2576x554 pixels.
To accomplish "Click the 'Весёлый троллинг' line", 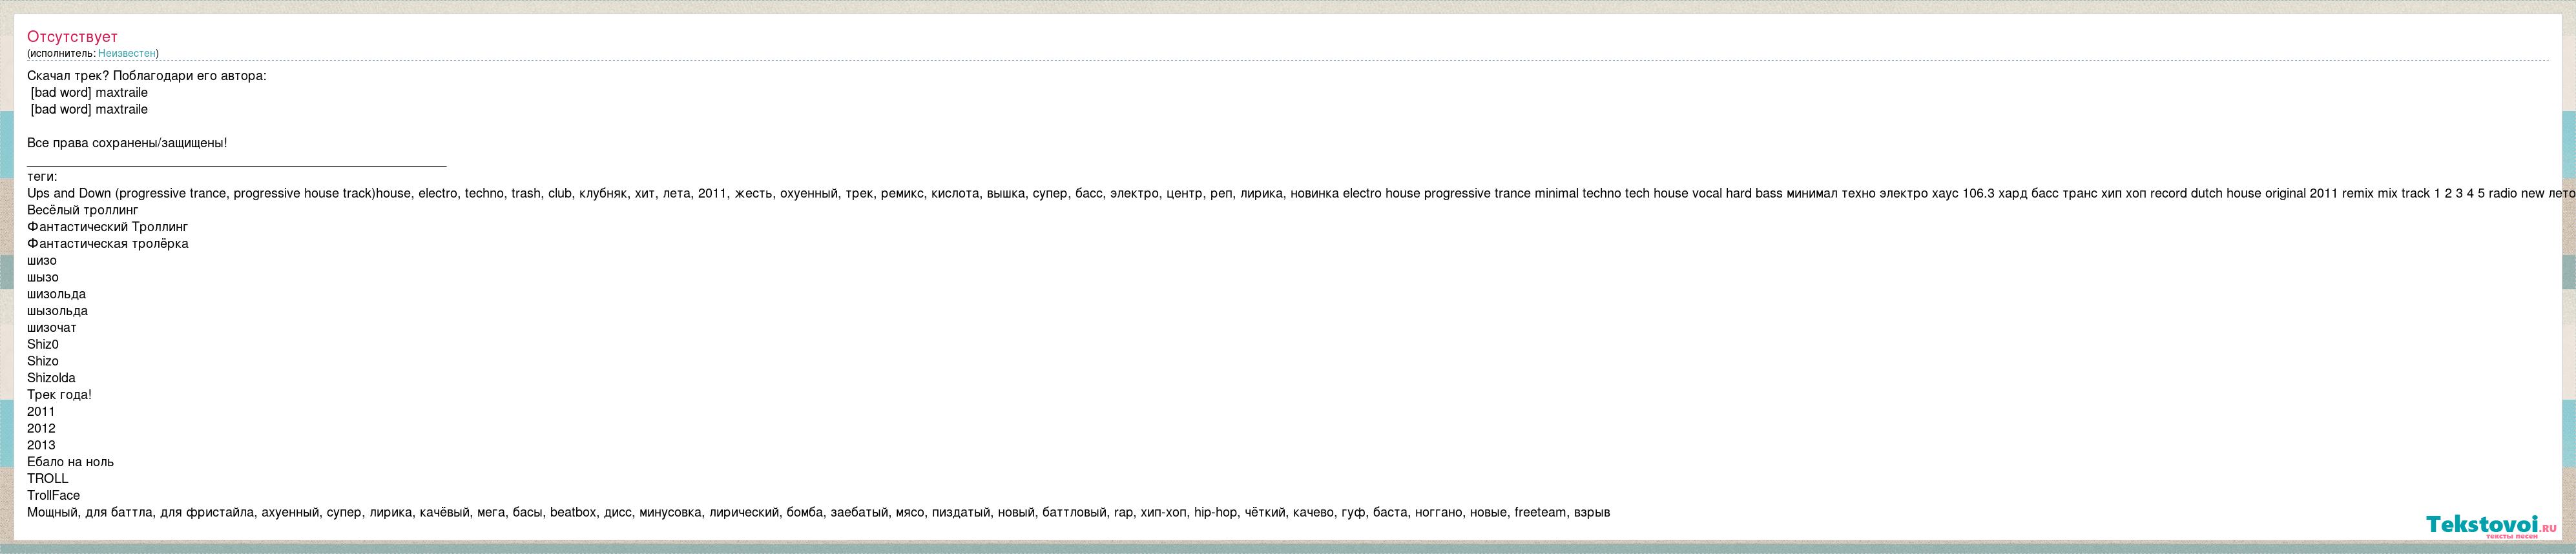I will 83,210.
